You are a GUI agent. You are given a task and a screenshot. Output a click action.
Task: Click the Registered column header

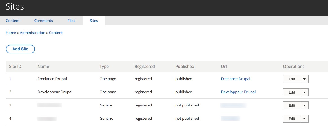tap(145, 67)
